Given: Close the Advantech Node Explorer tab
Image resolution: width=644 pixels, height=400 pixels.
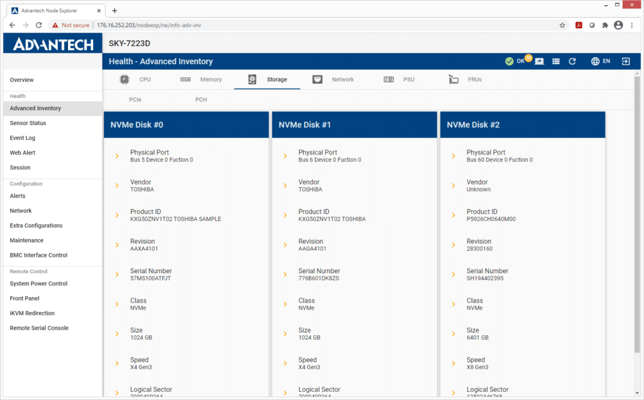Looking at the screenshot, I should (x=99, y=11).
